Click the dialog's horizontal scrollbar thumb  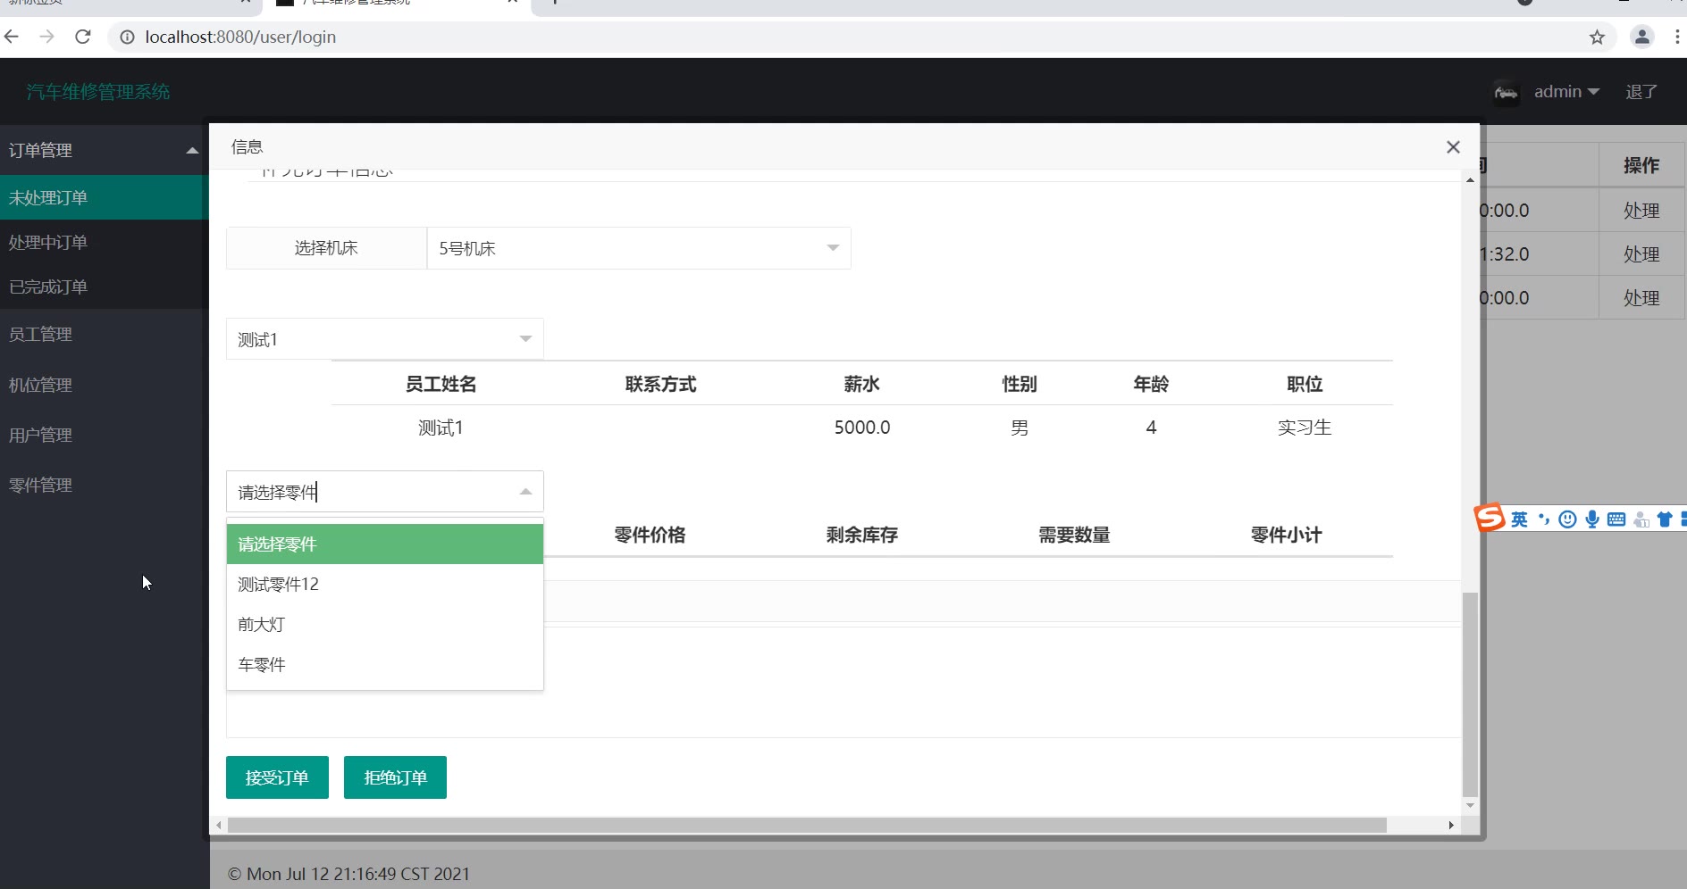pyautogui.click(x=807, y=826)
